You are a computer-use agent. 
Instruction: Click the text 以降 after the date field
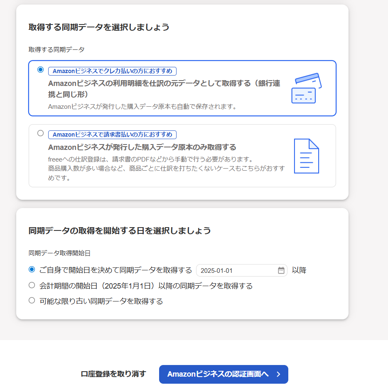pyautogui.click(x=299, y=270)
